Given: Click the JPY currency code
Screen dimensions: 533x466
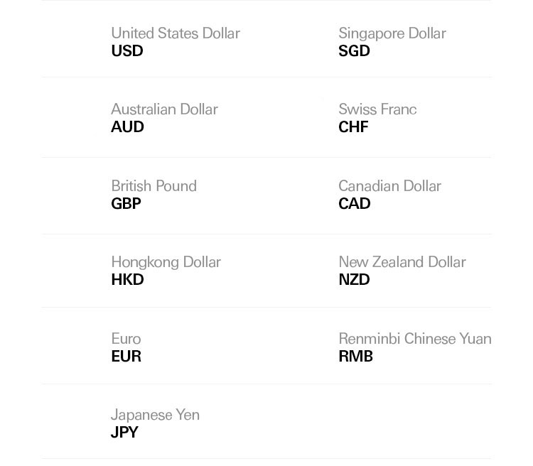Looking at the screenshot, I should coord(124,432).
